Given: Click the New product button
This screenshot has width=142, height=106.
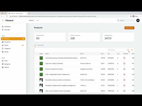Looking at the screenshot, I should pyautogui.click(x=129, y=28).
